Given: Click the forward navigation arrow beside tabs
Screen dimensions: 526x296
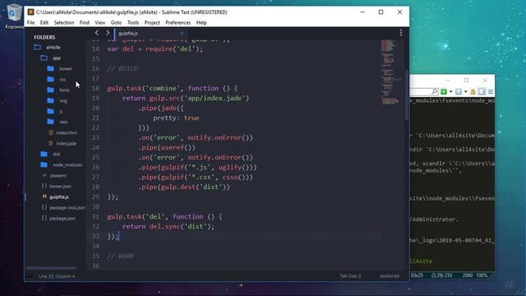Looking at the screenshot, I should pos(108,33).
